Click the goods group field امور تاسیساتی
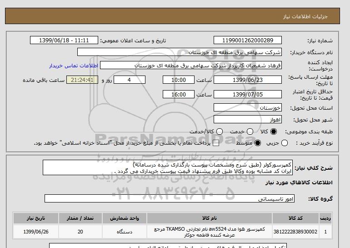Screen dimensions: 350x248 click(x=170, y=198)
